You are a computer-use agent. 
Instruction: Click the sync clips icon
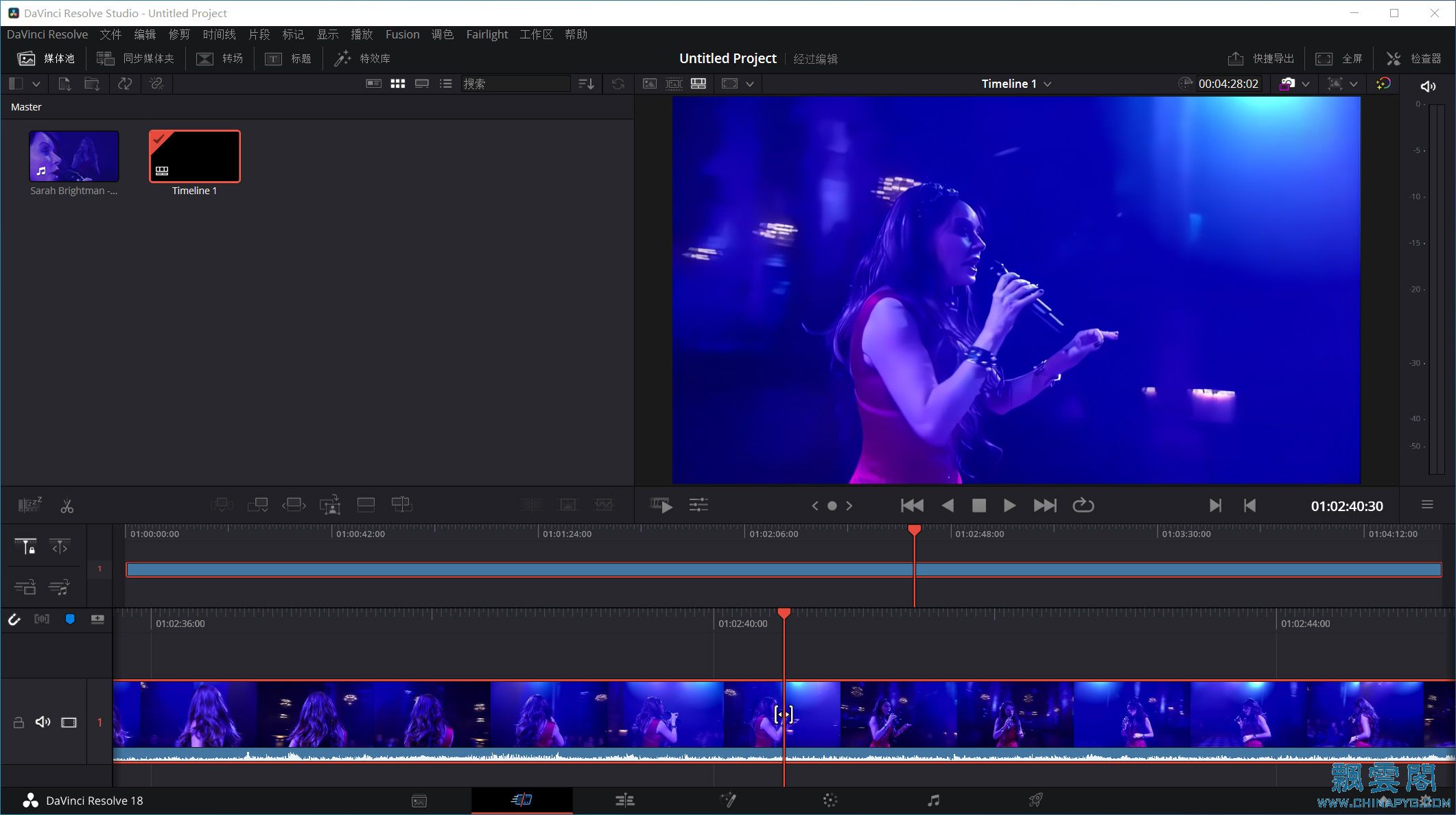click(125, 84)
